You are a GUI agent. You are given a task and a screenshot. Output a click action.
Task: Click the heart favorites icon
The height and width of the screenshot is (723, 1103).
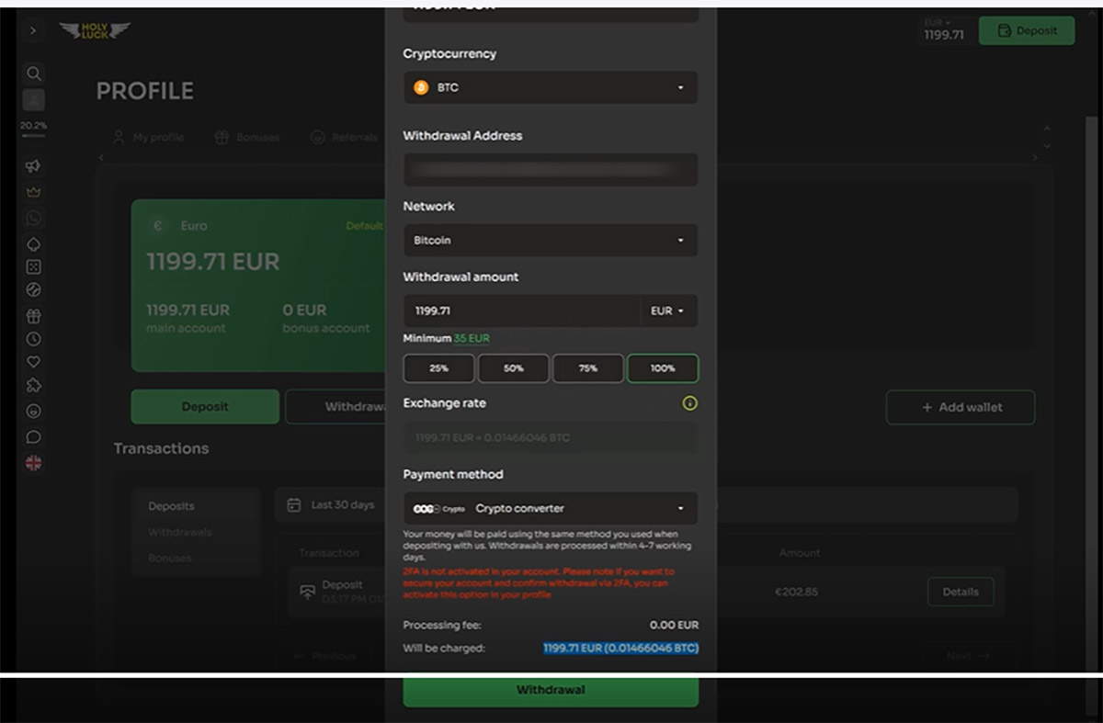(x=33, y=362)
